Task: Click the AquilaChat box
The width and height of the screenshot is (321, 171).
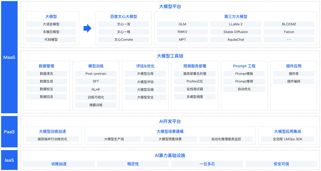Action: [x=235, y=40]
